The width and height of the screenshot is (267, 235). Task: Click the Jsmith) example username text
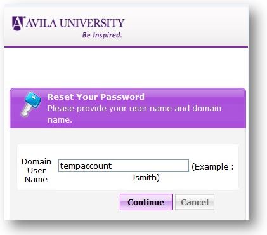click(146, 177)
